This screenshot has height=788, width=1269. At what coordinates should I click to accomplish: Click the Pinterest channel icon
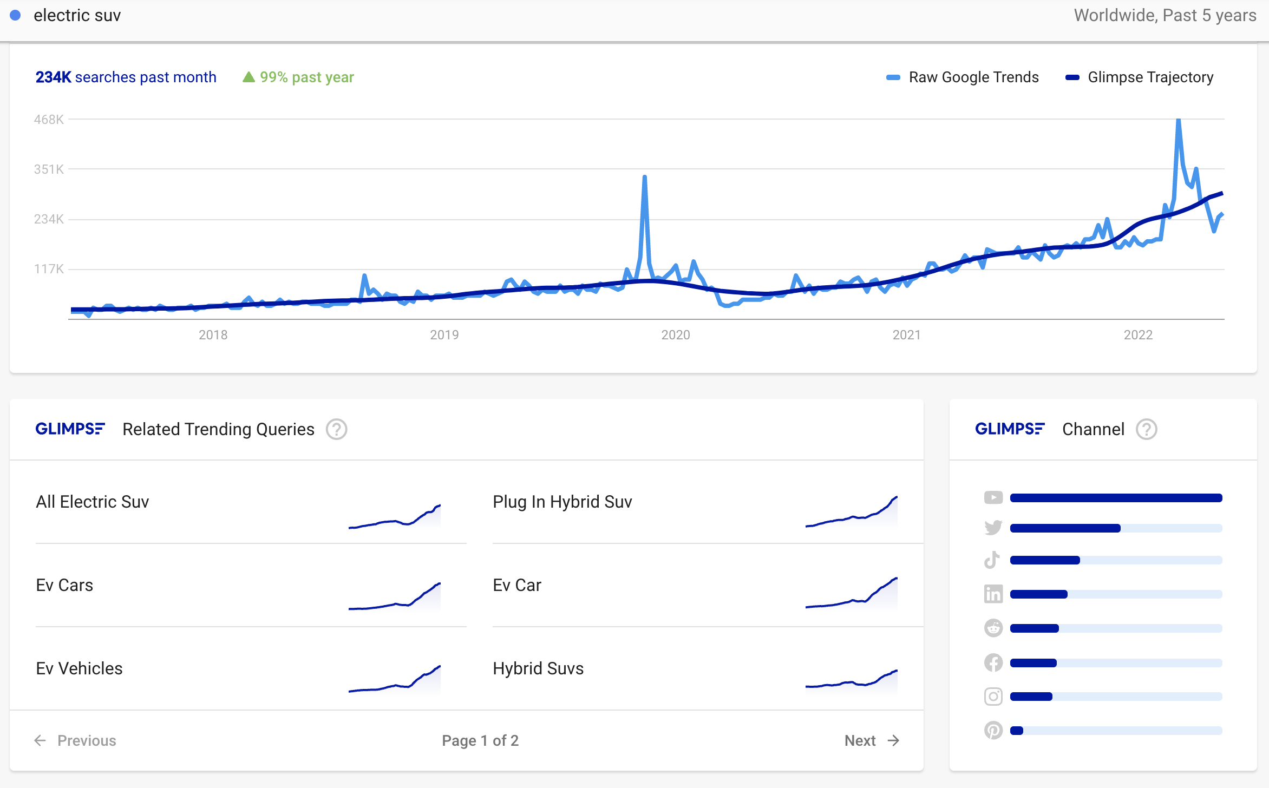pyautogui.click(x=993, y=731)
